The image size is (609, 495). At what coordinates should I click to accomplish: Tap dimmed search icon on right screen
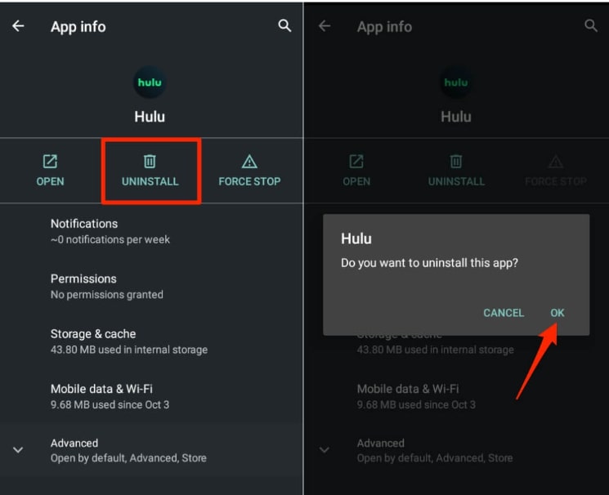[x=591, y=26]
